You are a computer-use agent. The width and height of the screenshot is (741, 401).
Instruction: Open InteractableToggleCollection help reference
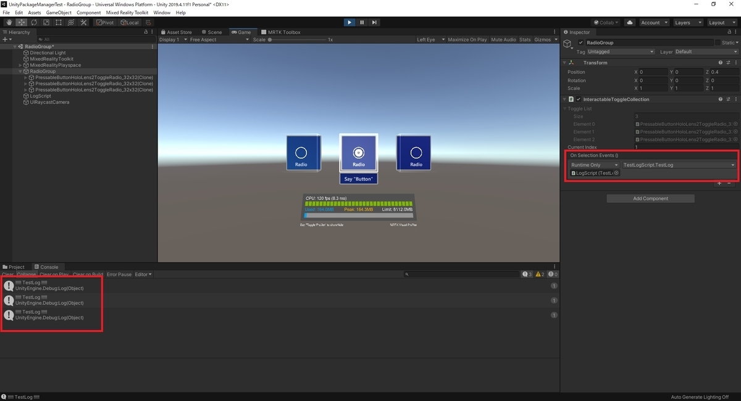(x=721, y=99)
